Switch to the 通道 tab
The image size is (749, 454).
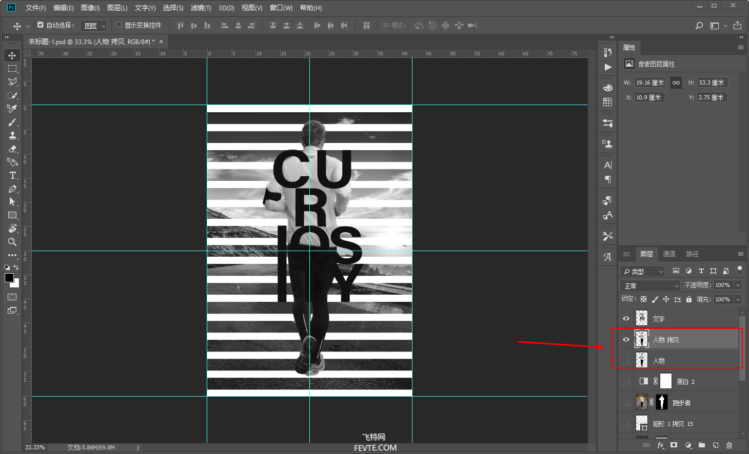click(x=669, y=254)
